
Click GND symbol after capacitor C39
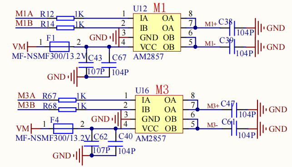coord(260,47)
